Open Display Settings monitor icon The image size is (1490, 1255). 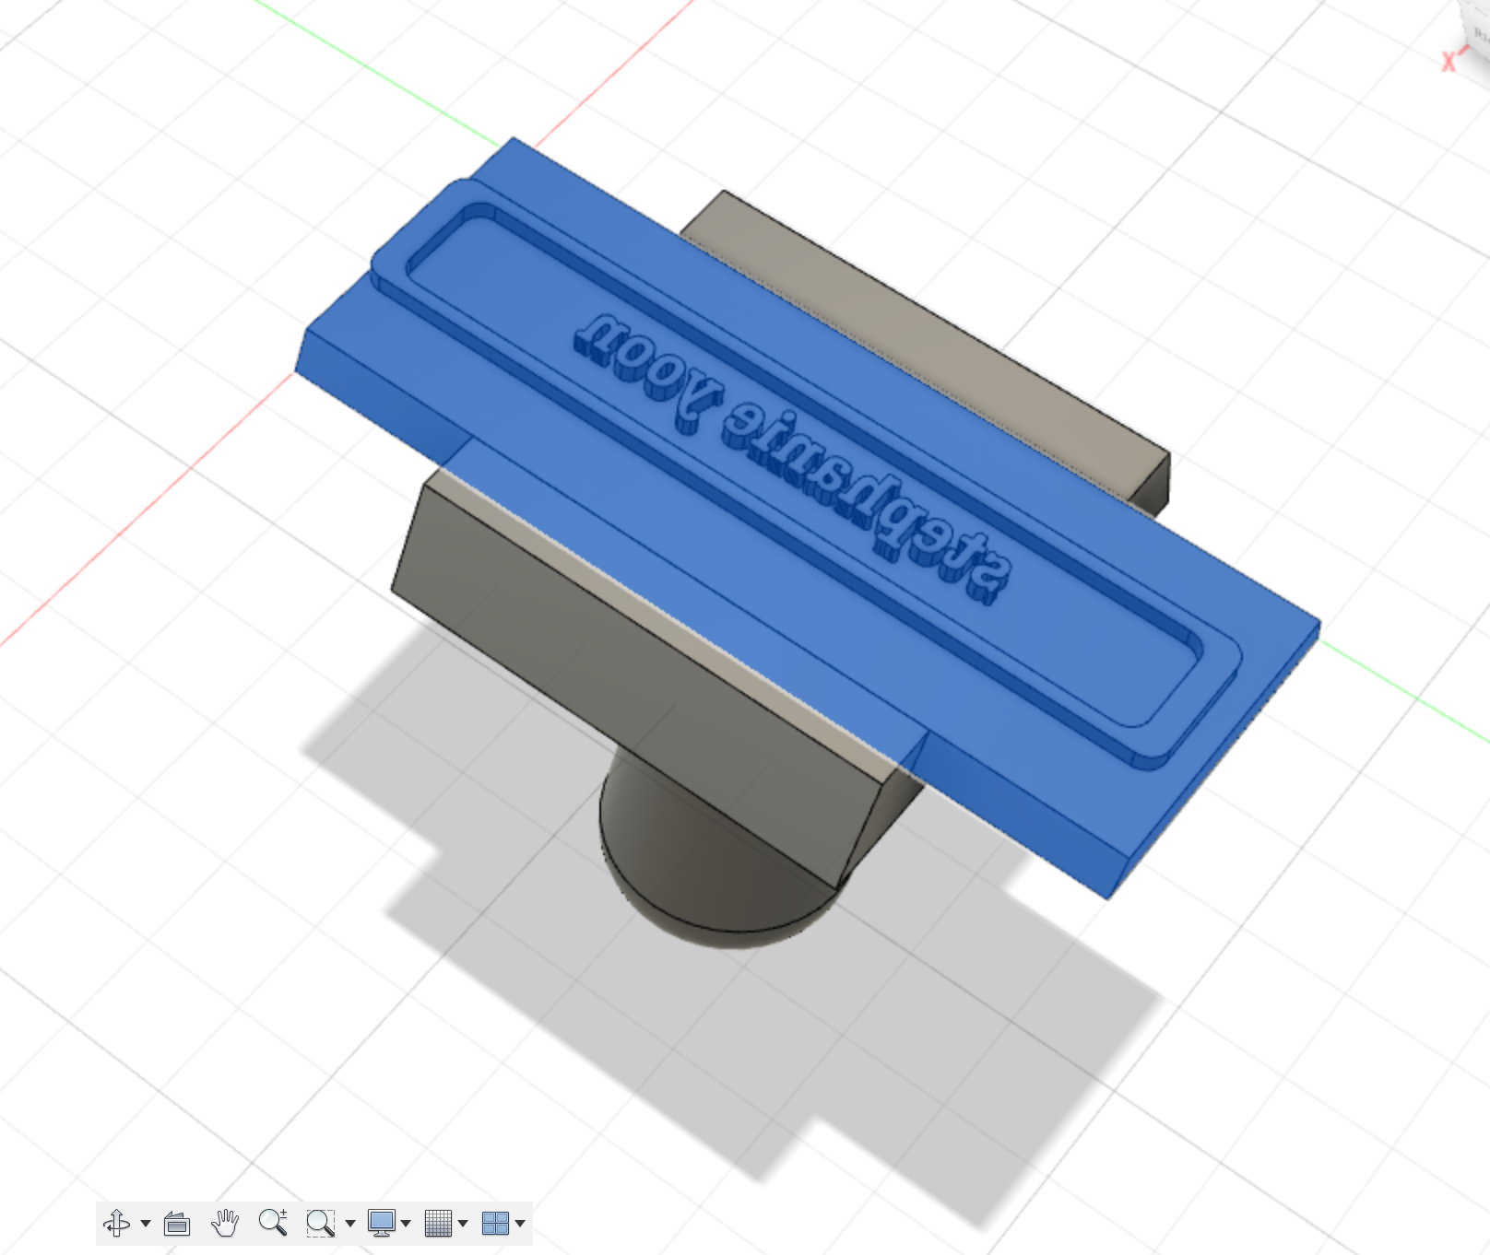(381, 1223)
